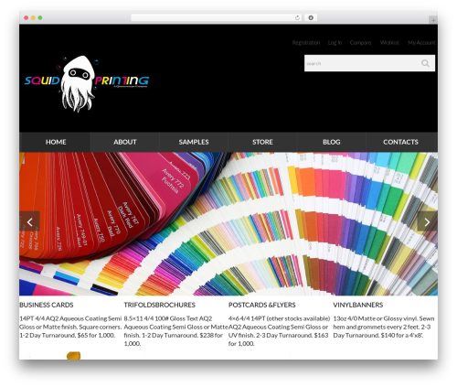This screenshot has height=387, width=457.
Task: Click the browser reload icon
Action: (297, 17)
